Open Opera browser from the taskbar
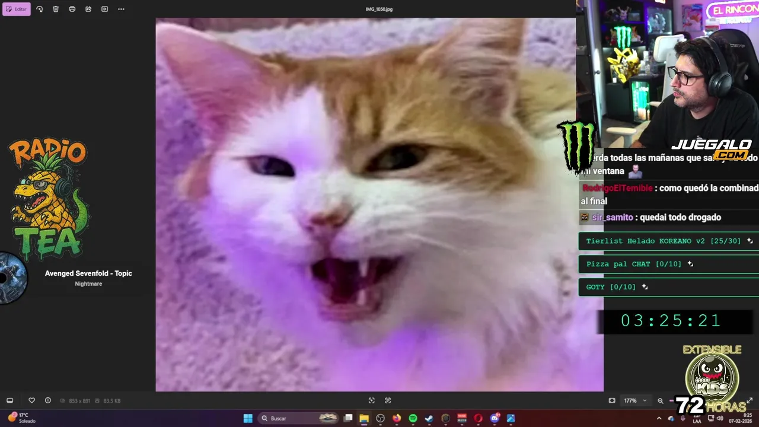 click(478, 418)
